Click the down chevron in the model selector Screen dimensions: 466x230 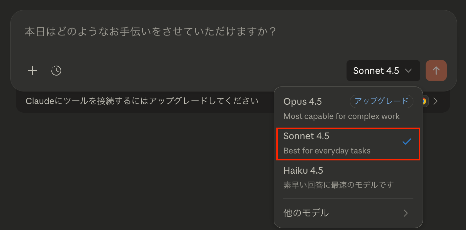(x=408, y=71)
